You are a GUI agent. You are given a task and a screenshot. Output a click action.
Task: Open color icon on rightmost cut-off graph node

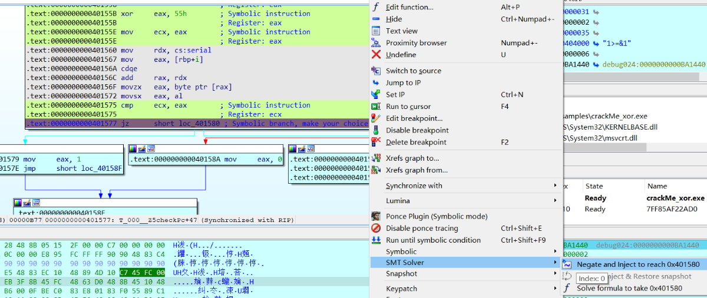point(292,149)
